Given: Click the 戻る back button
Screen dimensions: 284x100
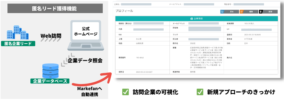Looking at the screenshot, I should coord(229,12).
